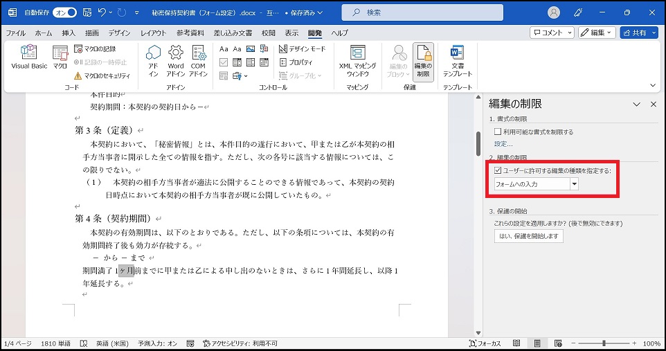This screenshot has height=351, width=666.
Task: Uncheck ユーザーに許可する編集の種類を指定する checkbox
Action: tap(498, 170)
